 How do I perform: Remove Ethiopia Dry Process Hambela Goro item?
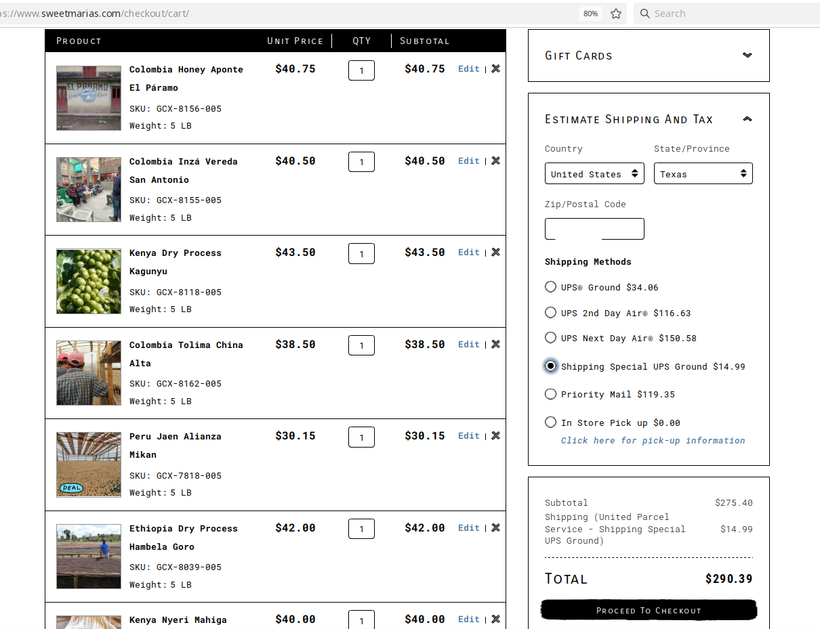(495, 527)
